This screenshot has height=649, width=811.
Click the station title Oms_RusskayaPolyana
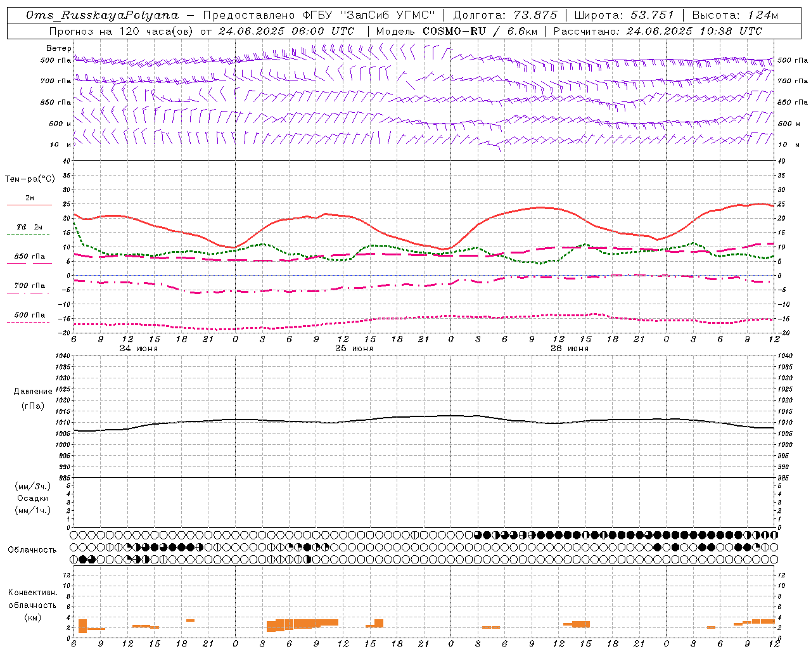[x=103, y=15]
